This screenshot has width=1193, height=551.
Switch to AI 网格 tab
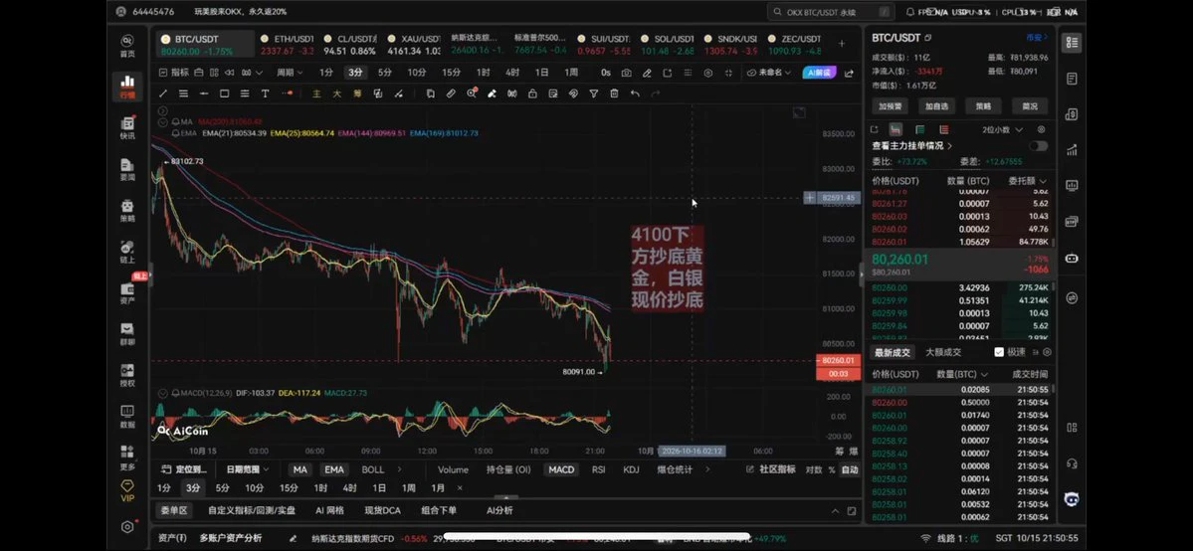pos(329,510)
